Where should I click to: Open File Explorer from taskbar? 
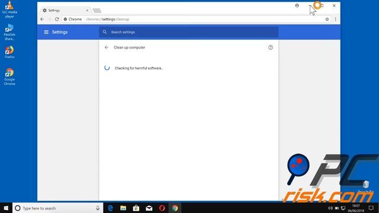coord(123,208)
